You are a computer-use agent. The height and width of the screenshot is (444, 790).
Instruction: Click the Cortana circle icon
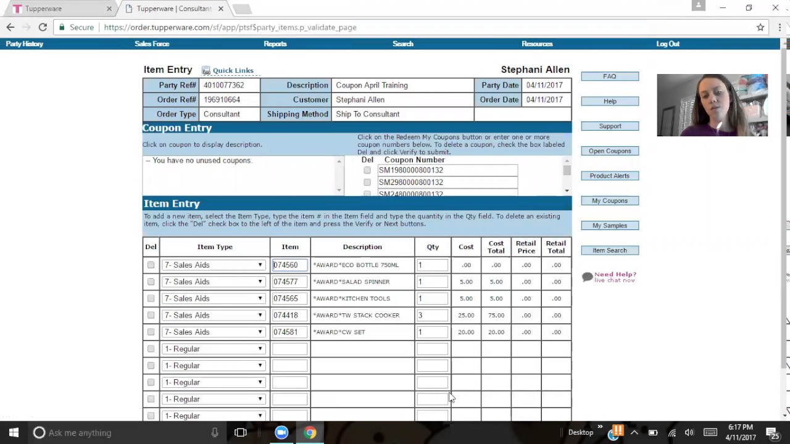39,432
